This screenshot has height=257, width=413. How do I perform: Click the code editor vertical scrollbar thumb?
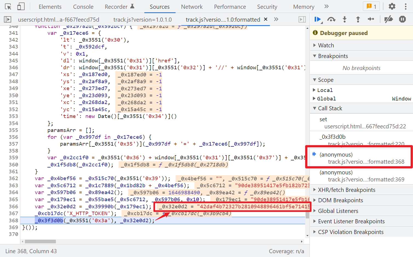307,214
